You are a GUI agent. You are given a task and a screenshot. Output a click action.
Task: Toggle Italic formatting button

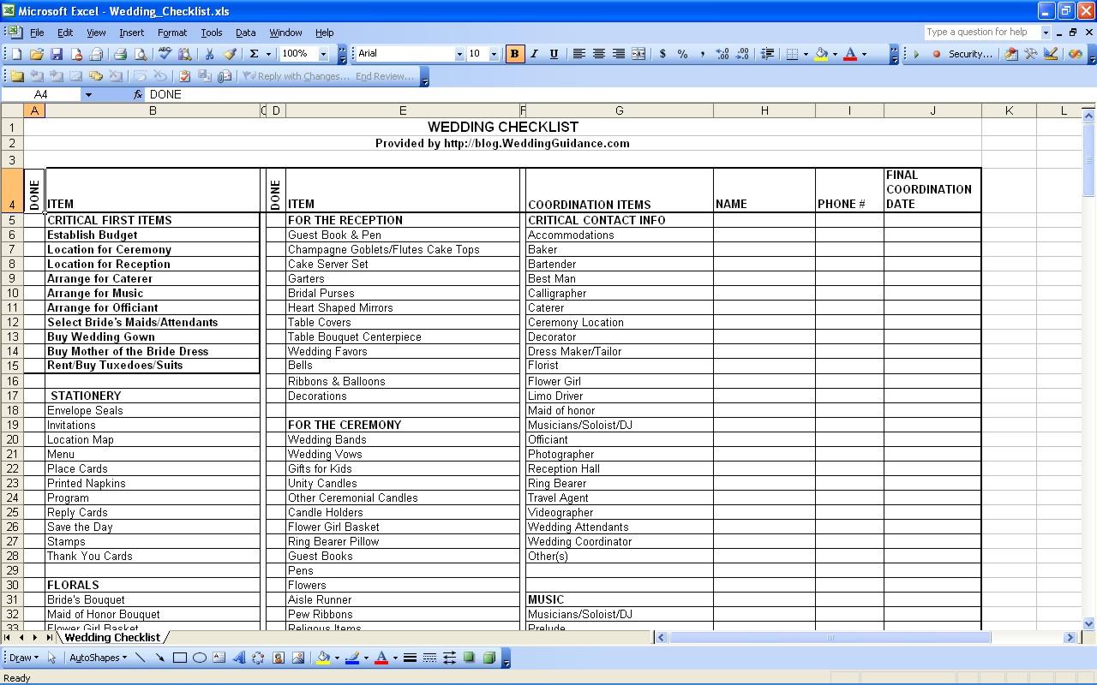coord(534,54)
